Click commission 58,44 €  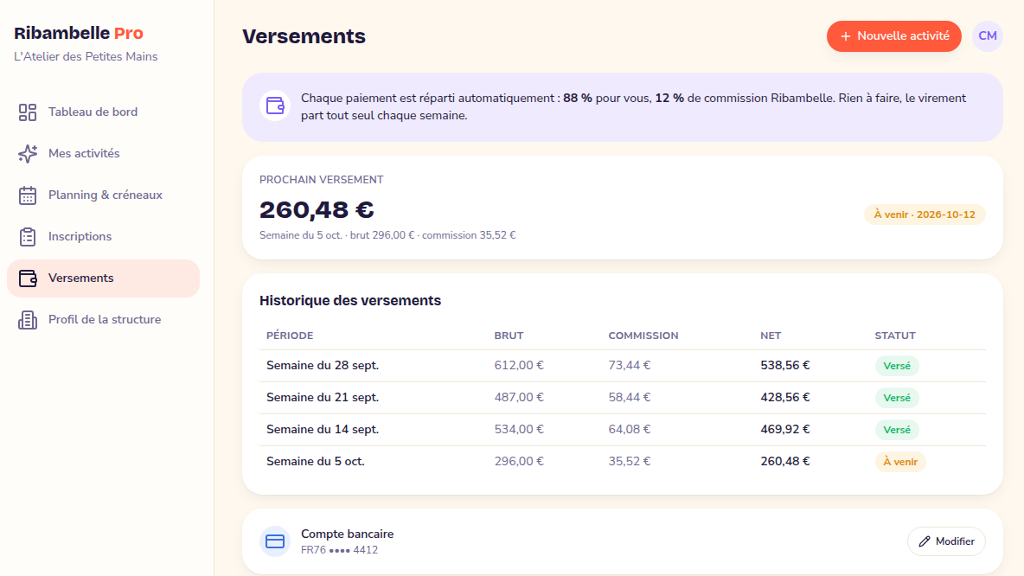(x=630, y=398)
